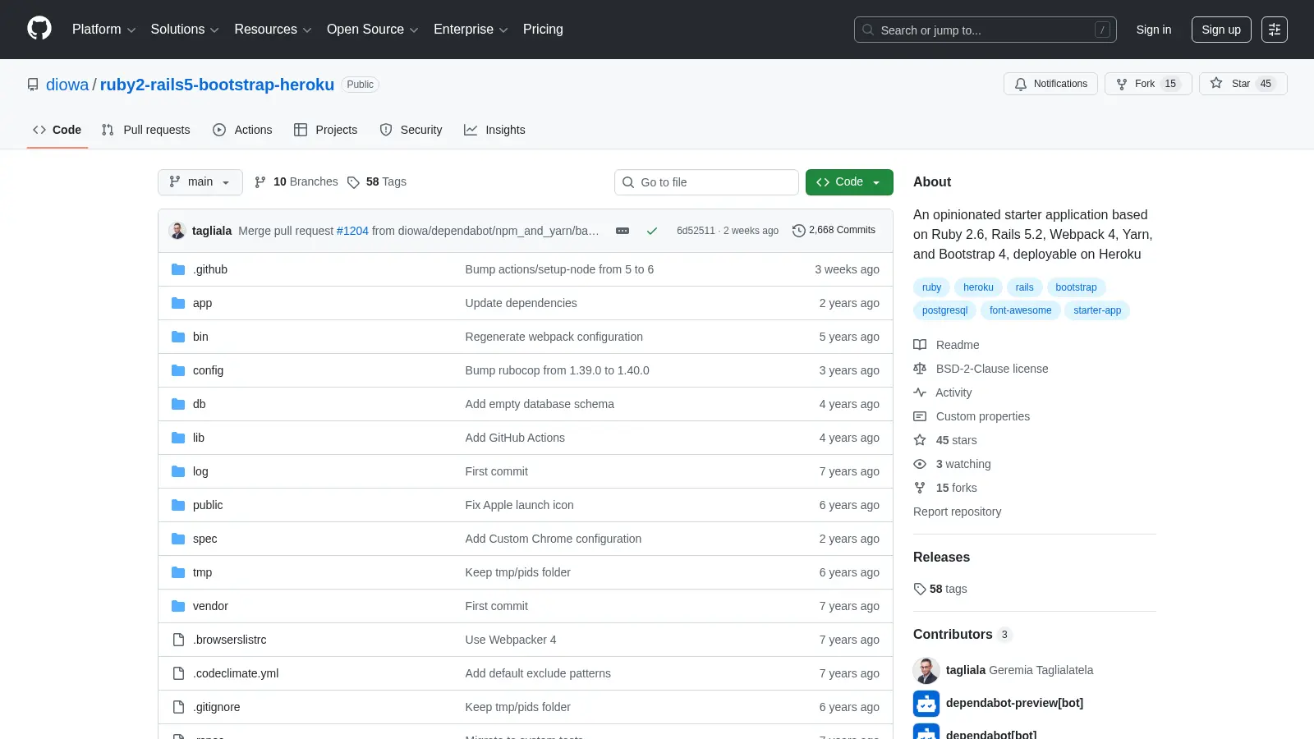Expand the Resources menu
1314x739 pixels.
(x=273, y=30)
